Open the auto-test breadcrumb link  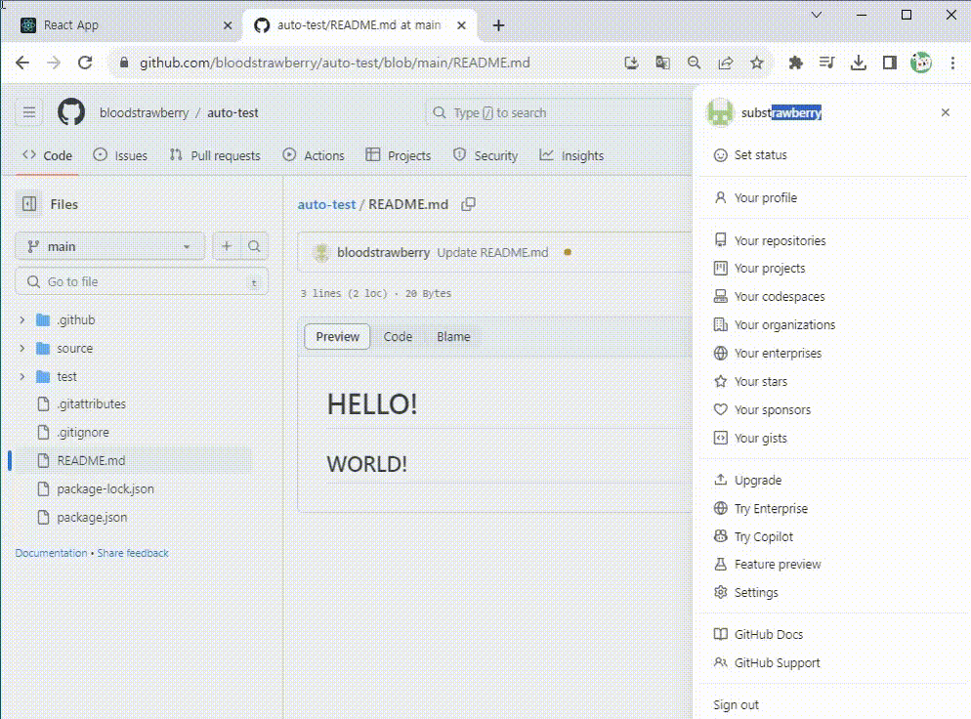326,204
